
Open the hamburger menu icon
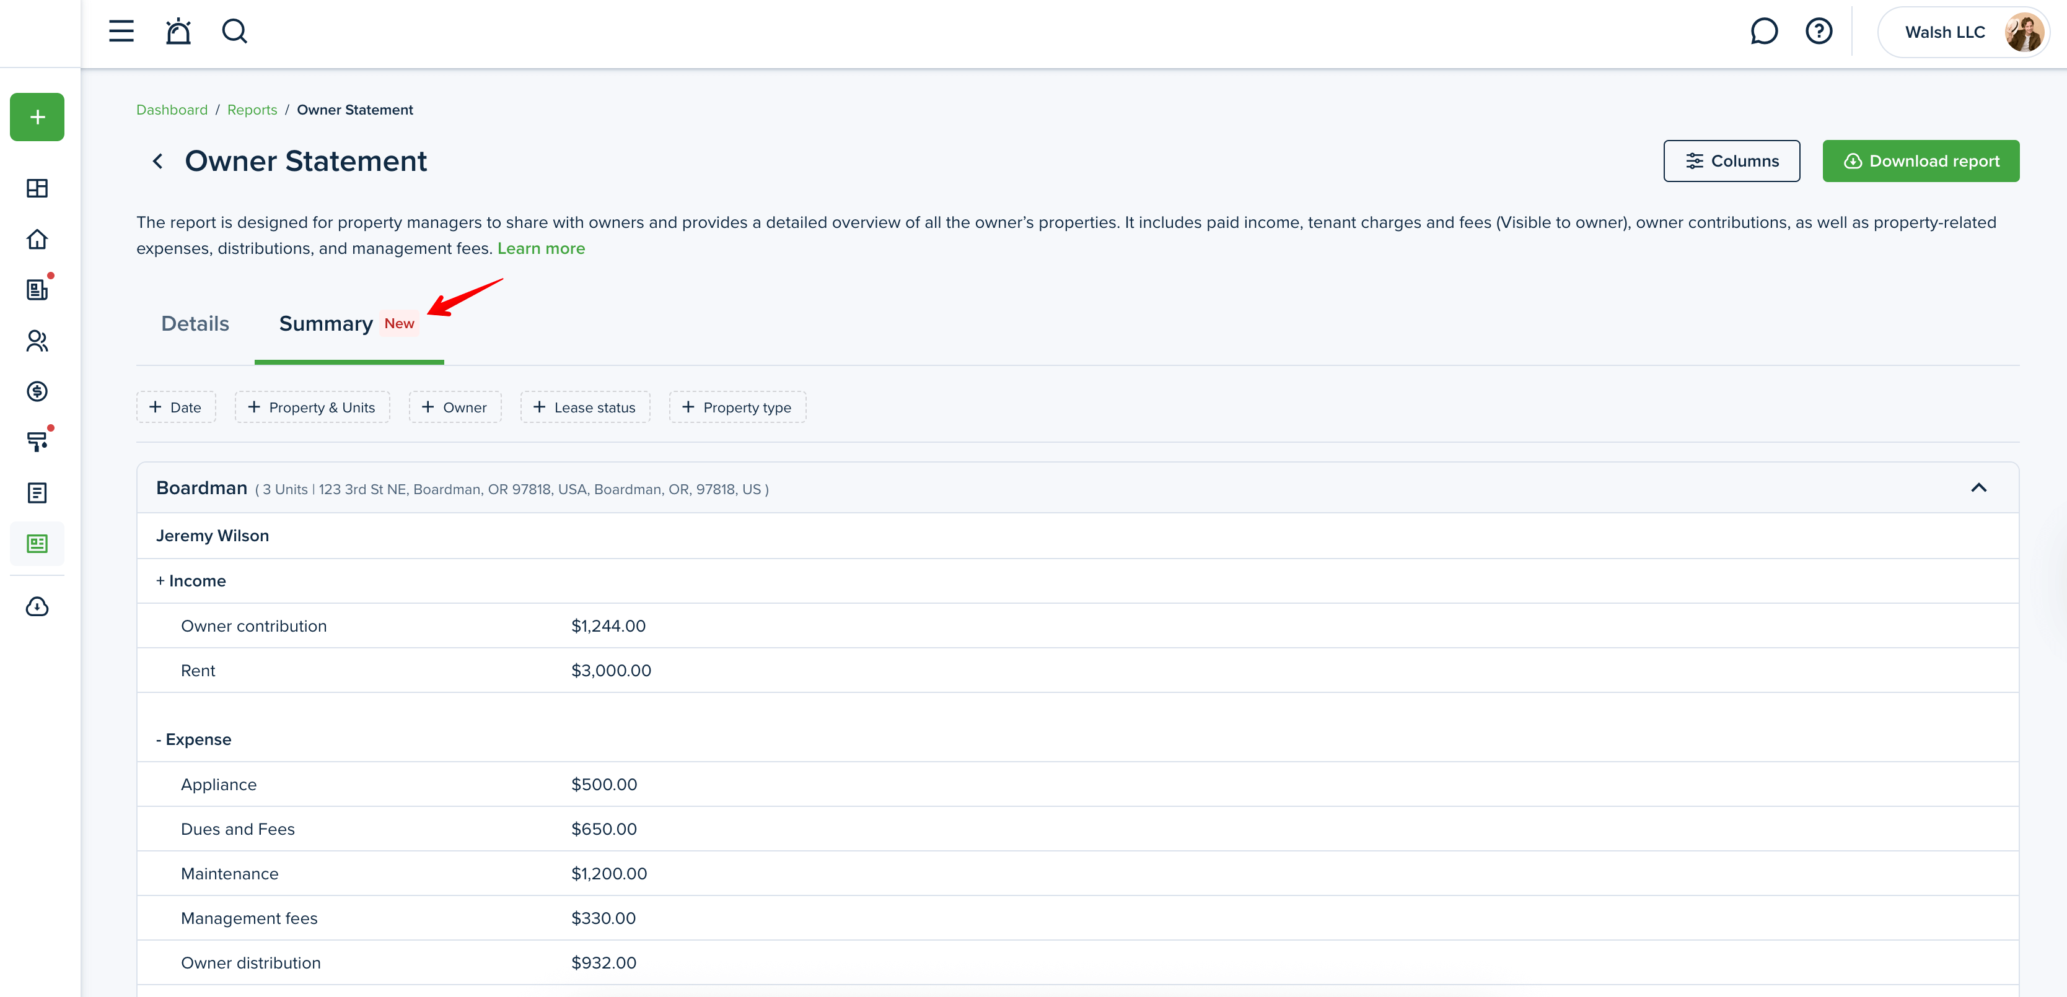[x=121, y=32]
